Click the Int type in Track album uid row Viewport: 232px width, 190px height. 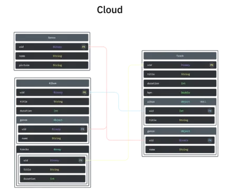181,111
